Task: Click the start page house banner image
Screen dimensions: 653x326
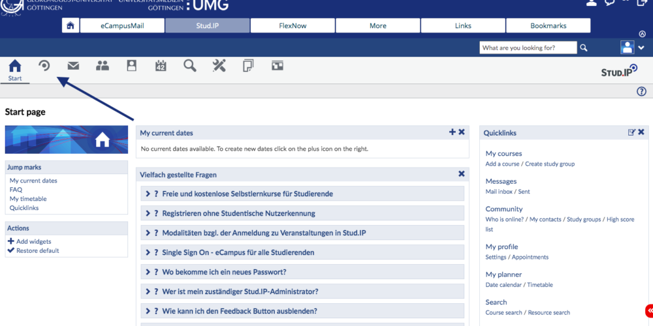Action: 67,140
